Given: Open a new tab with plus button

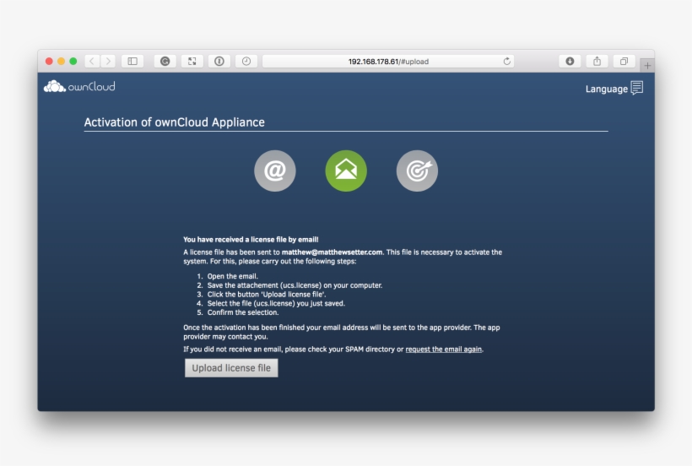Looking at the screenshot, I should coord(647,65).
